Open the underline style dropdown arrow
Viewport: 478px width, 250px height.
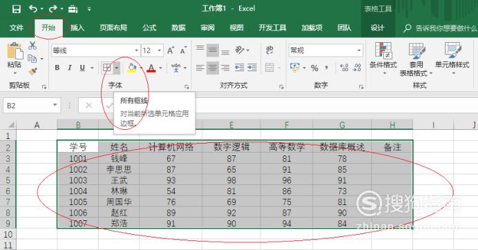[92, 68]
